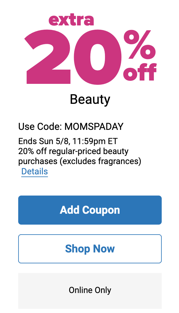
Task: Open the Shop Now button
Action: pyautogui.click(x=90, y=249)
